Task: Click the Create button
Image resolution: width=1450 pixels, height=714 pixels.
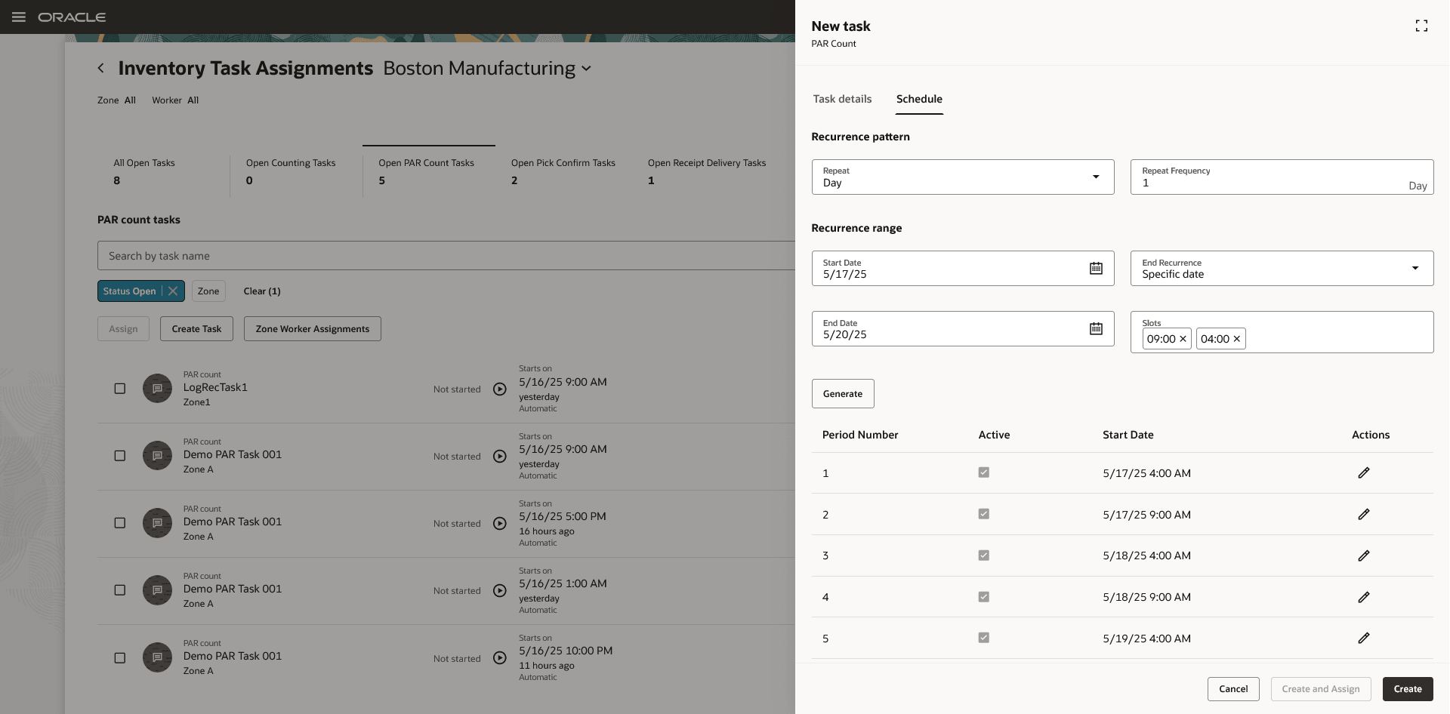Action: (x=1407, y=689)
